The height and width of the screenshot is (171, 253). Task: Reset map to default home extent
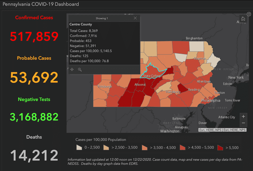tap(243, 19)
